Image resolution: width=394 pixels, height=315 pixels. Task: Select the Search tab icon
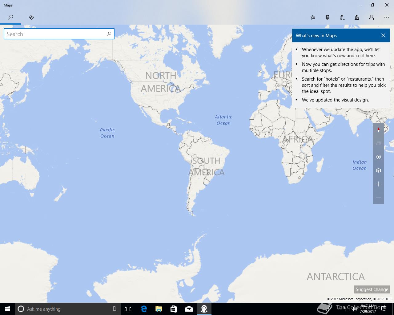pos(10,17)
